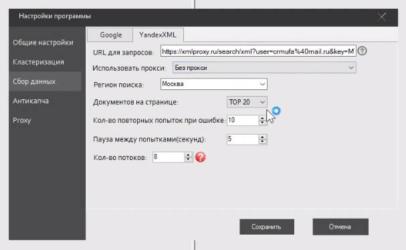Decrease retry attempts count with down arrow
Viewport: 406px width, 250px height.
click(x=262, y=123)
